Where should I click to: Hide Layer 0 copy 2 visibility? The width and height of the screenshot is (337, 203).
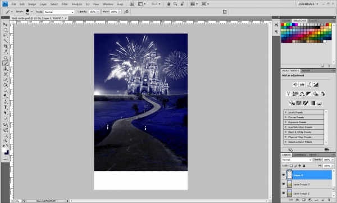point(284,193)
